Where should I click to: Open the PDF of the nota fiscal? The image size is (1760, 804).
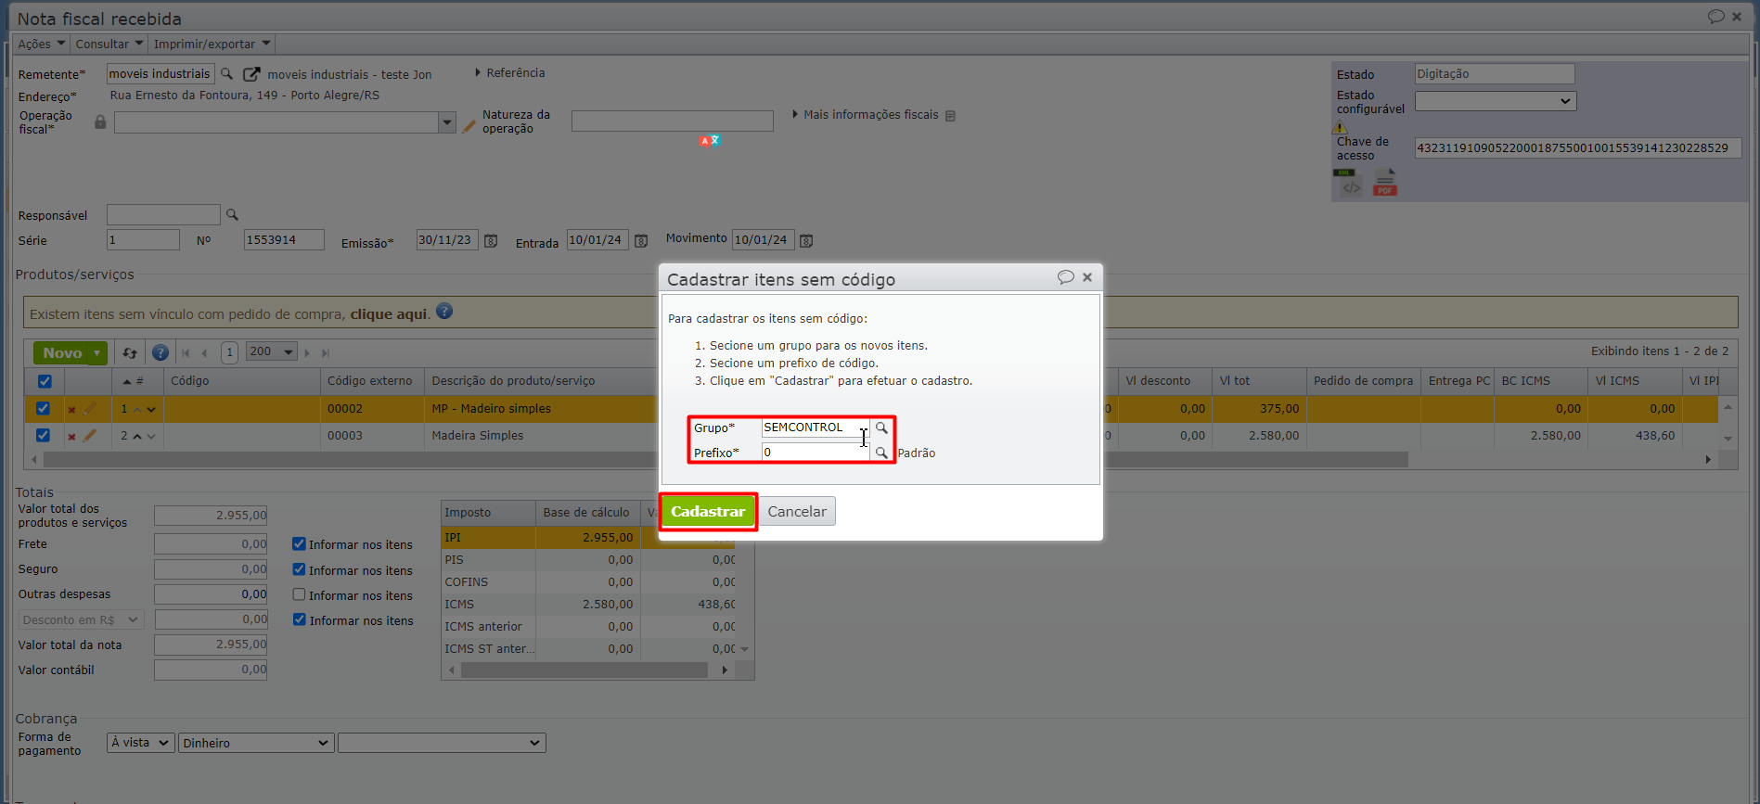point(1385,183)
